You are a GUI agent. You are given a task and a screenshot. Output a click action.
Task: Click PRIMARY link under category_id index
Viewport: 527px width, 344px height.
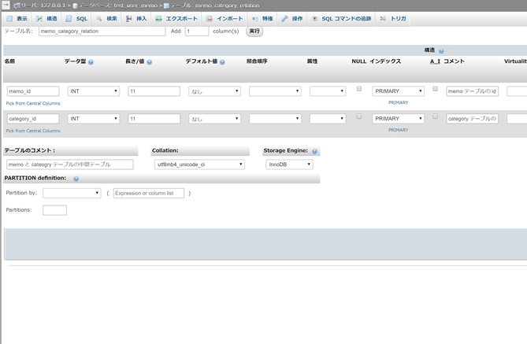tap(399, 131)
